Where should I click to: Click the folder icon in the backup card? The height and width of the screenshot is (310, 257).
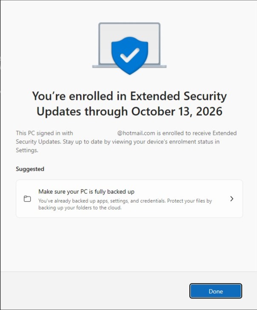[27, 199]
